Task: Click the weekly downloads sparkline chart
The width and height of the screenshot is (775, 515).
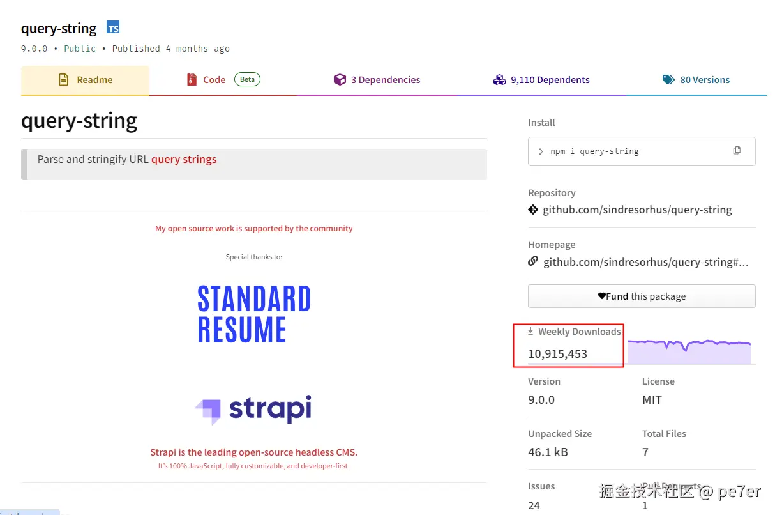Action: [689, 351]
